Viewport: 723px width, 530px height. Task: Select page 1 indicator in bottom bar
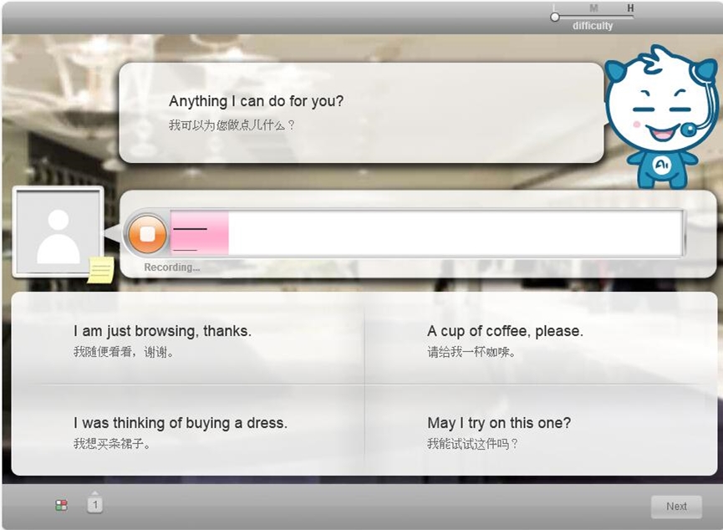[95, 504]
